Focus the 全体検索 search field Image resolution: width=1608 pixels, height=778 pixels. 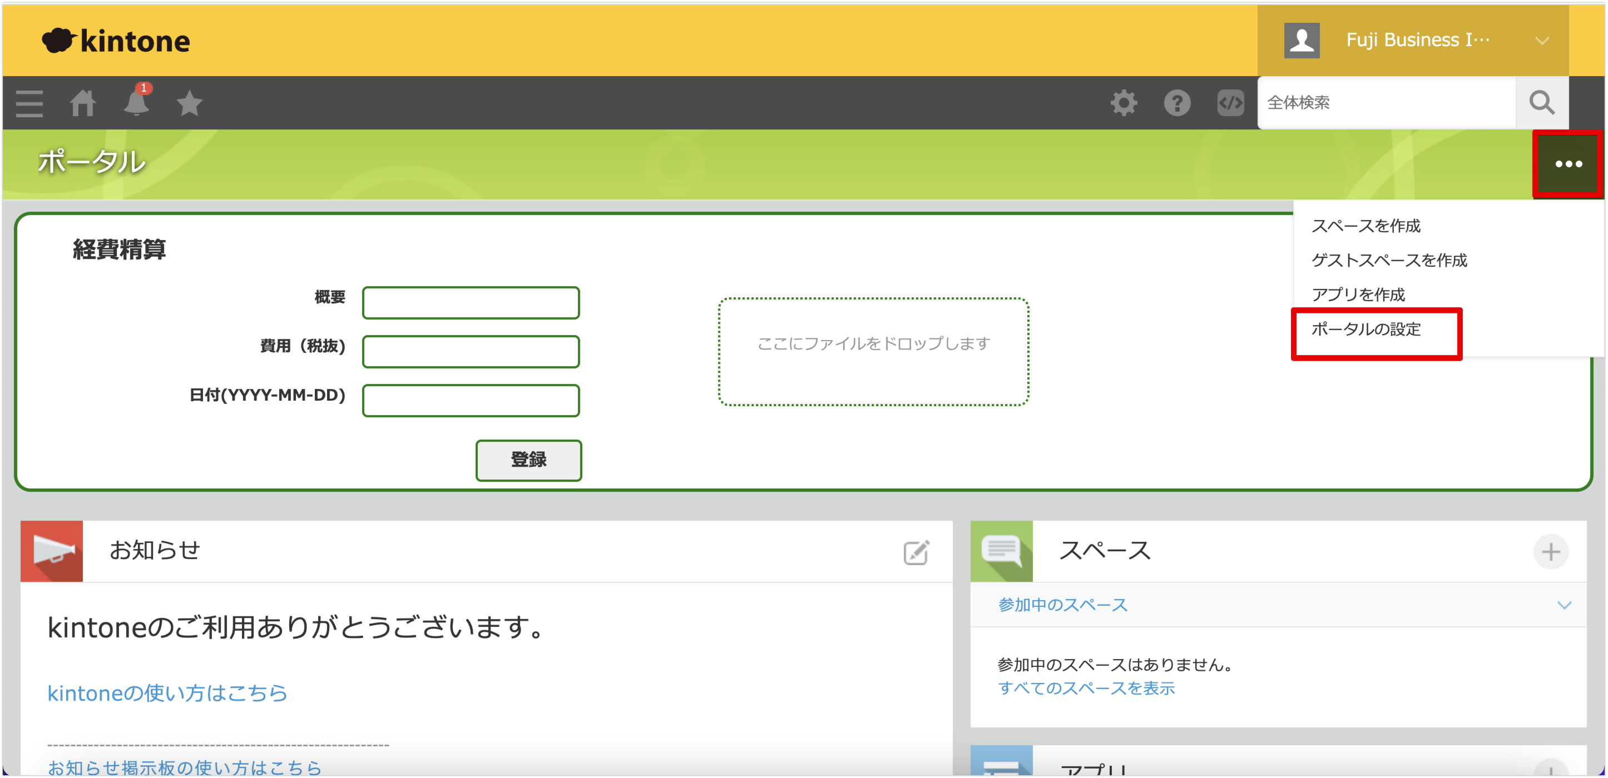point(1387,103)
